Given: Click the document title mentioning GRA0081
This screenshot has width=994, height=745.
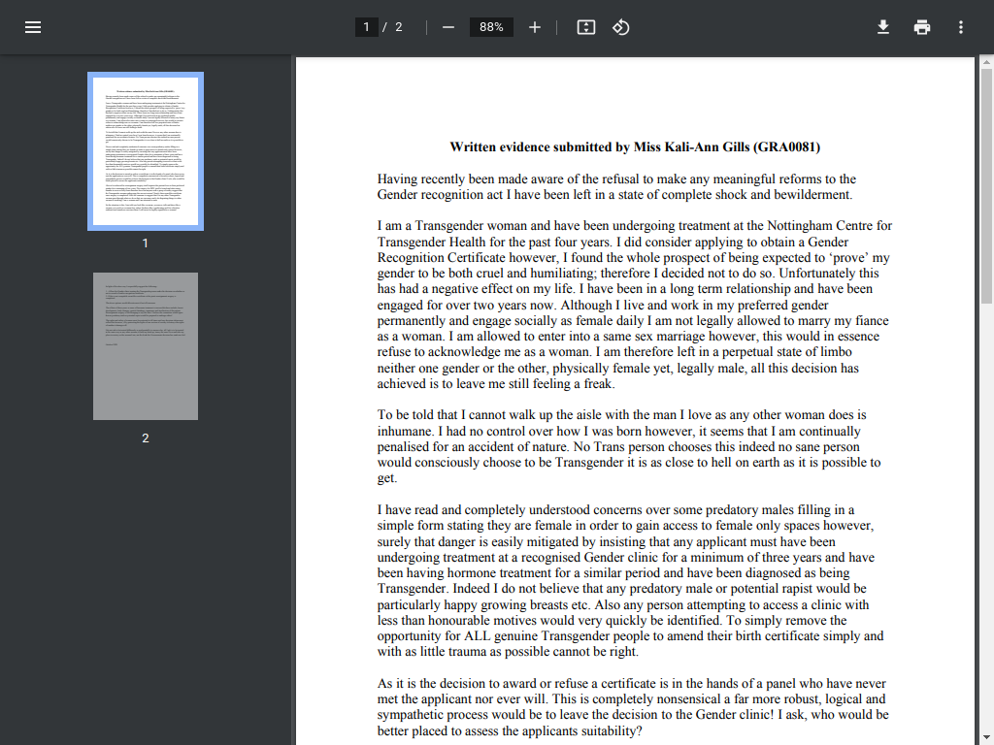Looking at the screenshot, I should click(635, 147).
